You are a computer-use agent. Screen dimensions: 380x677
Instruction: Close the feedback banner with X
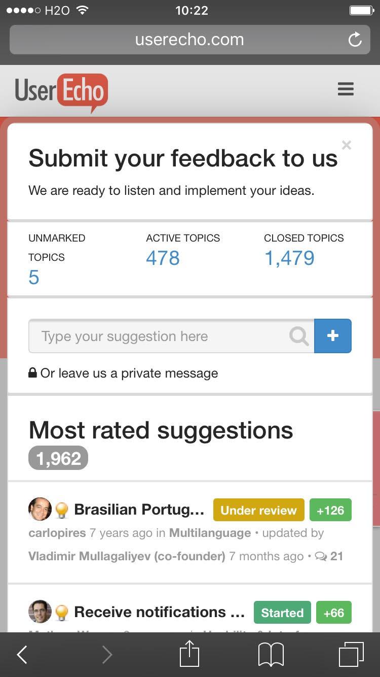347,145
